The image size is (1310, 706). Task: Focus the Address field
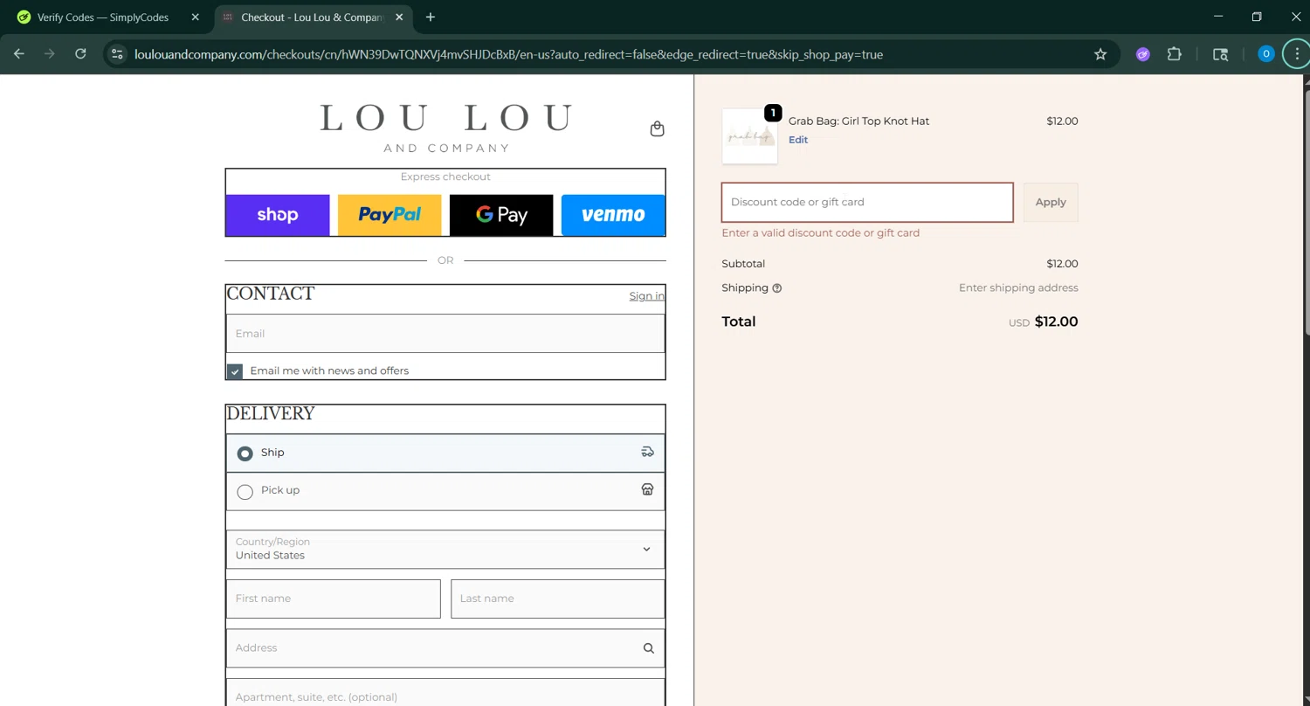[445, 648]
